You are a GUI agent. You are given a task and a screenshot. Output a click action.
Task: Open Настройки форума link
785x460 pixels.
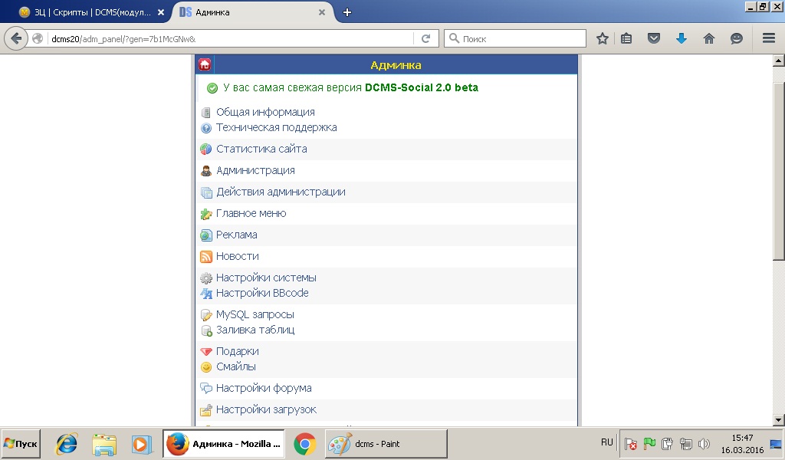click(x=264, y=388)
